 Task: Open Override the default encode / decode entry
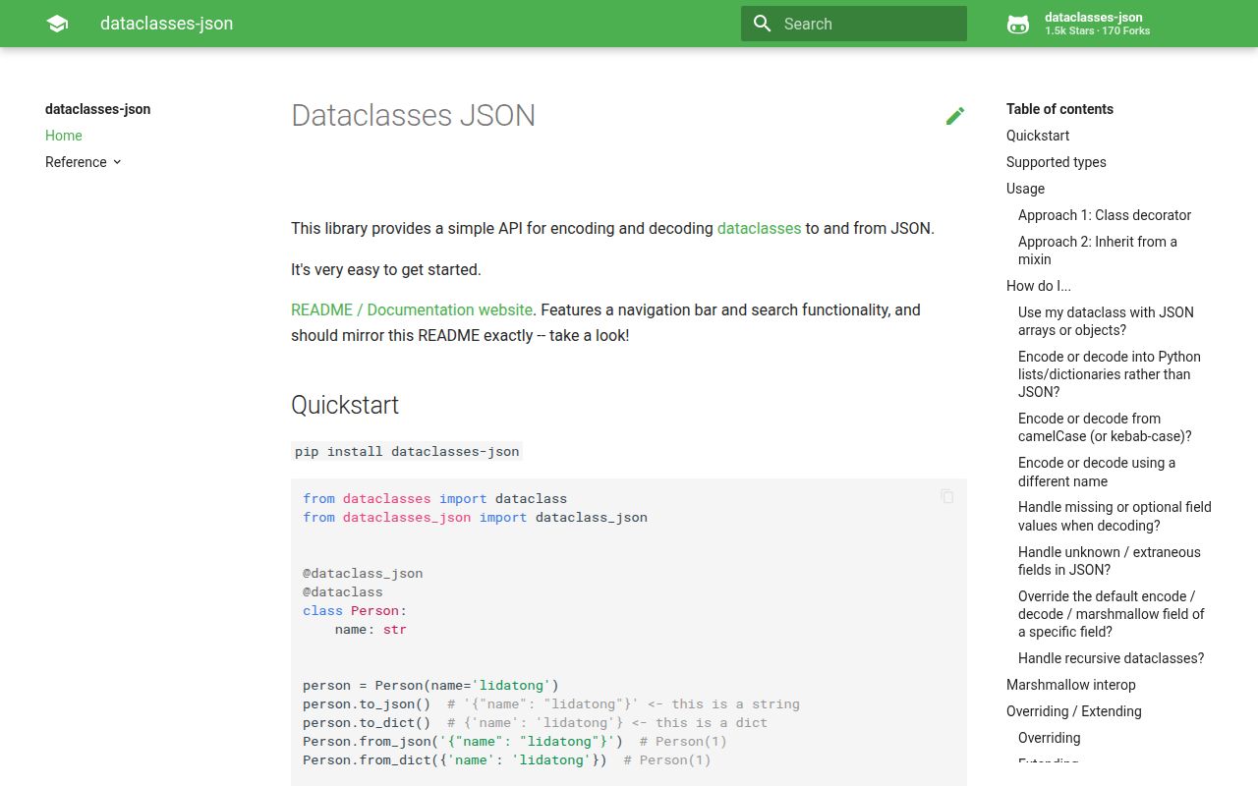[x=1112, y=614]
